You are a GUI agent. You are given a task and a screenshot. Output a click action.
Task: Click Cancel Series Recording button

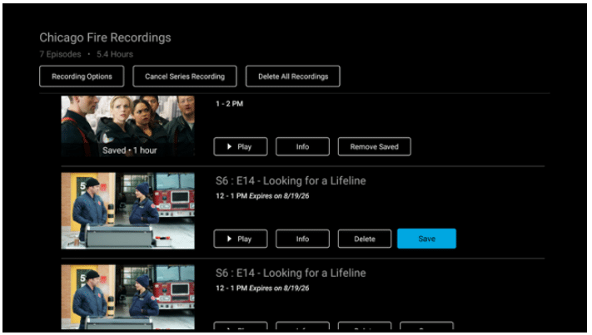pyautogui.click(x=185, y=76)
